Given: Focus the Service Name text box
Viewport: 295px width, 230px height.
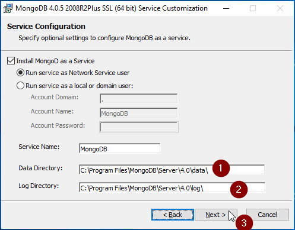Looking at the screenshot, I should pyautogui.click(x=119, y=148).
